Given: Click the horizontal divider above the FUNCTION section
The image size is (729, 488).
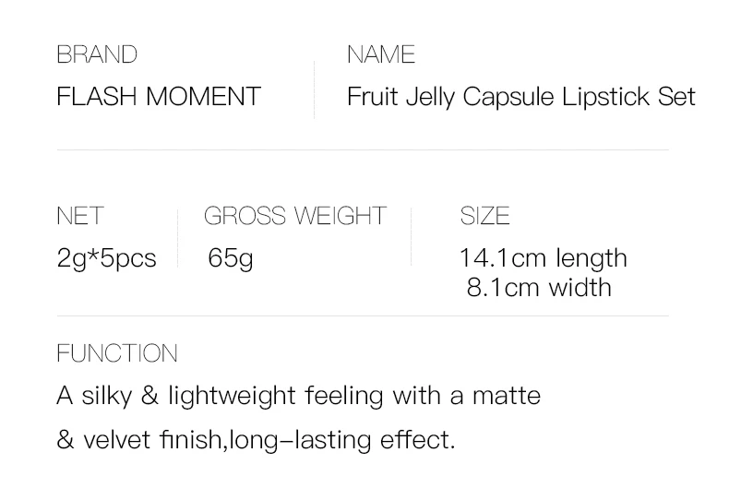Looking at the screenshot, I should [x=362, y=316].
